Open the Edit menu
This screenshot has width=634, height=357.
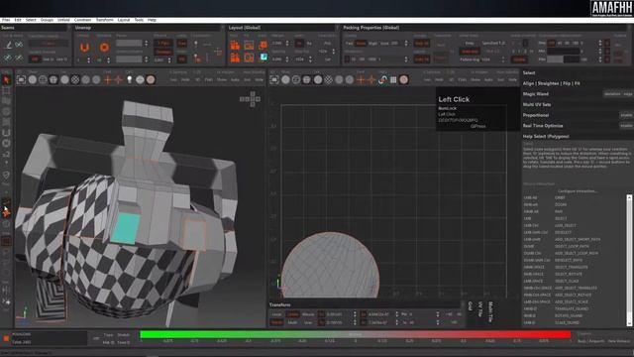pos(18,20)
